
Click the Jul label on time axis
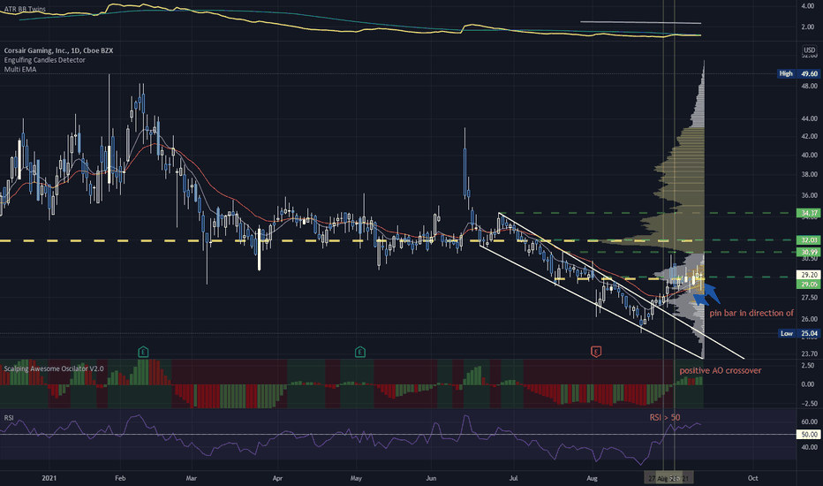(x=513, y=478)
